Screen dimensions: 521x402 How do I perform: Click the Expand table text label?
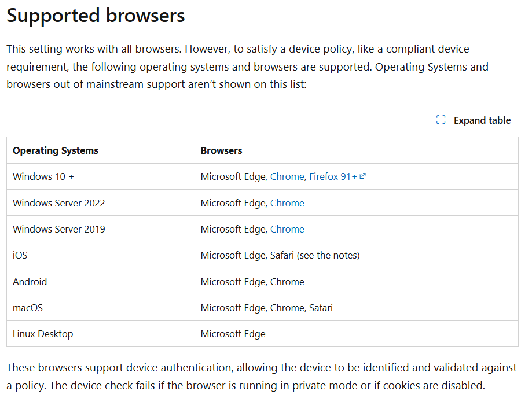click(482, 120)
